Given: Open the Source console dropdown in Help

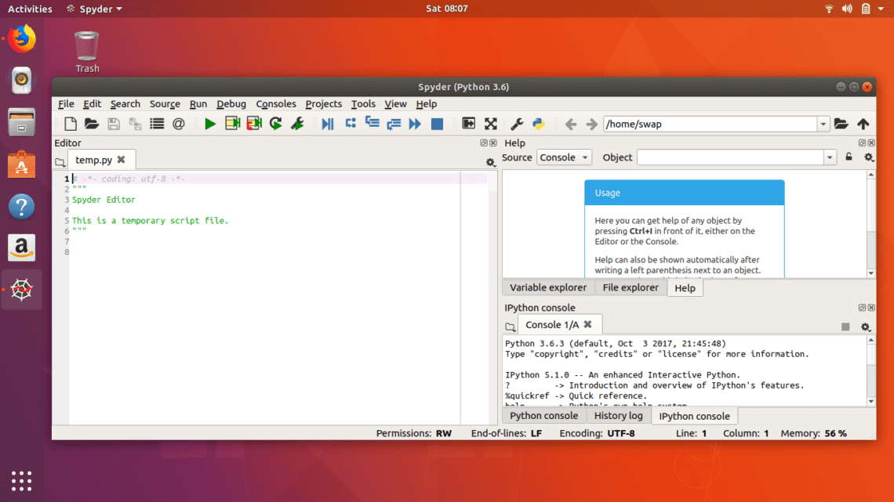Looking at the screenshot, I should (x=564, y=157).
